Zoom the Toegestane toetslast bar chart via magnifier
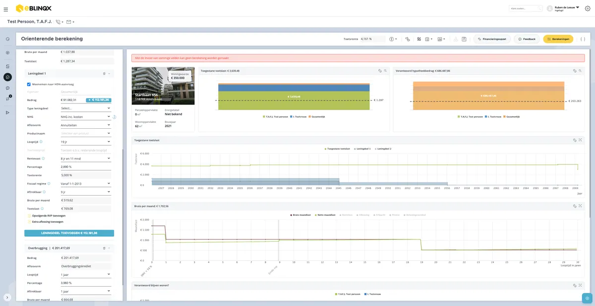This screenshot has width=595, height=306. pos(385,71)
